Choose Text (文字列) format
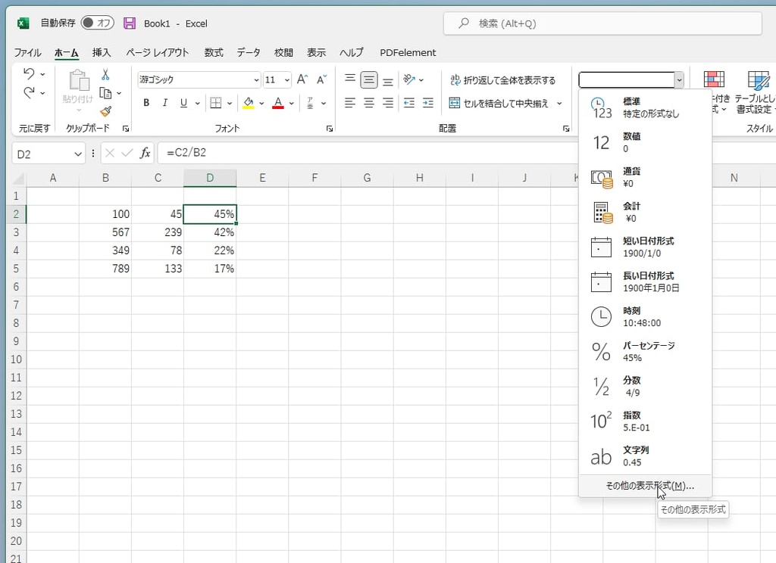 (x=645, y=456)
